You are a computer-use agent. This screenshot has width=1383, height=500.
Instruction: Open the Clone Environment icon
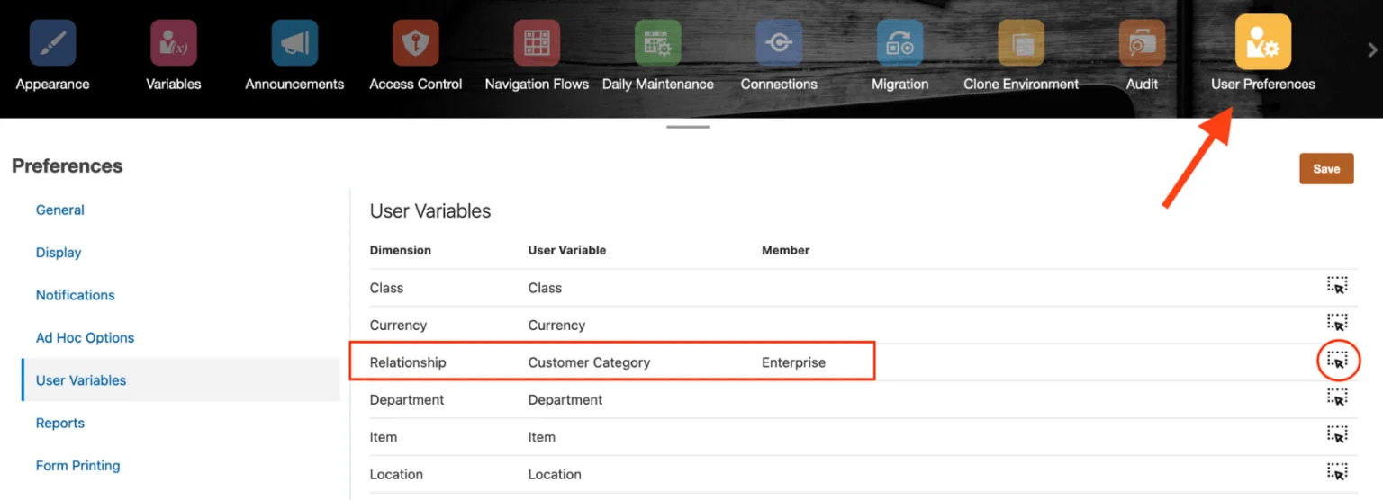(x=1020, y=43)
